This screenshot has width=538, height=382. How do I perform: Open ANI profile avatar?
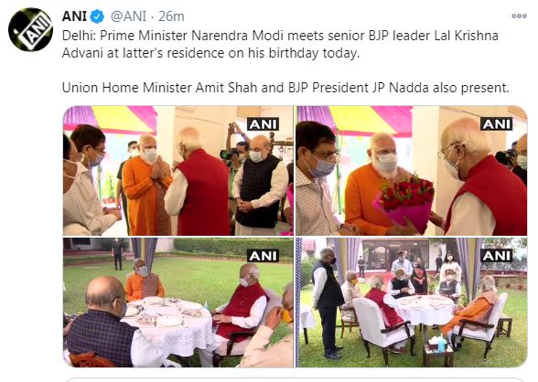click(30, 29)
